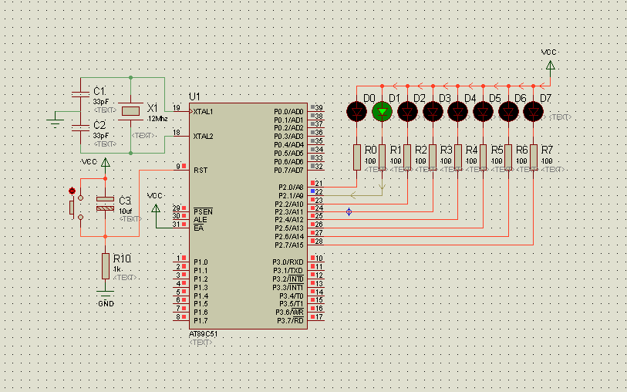The height and width of the screenshot is (392, 627).
Task: Select resistor R3 body
Action: (433, 157)
